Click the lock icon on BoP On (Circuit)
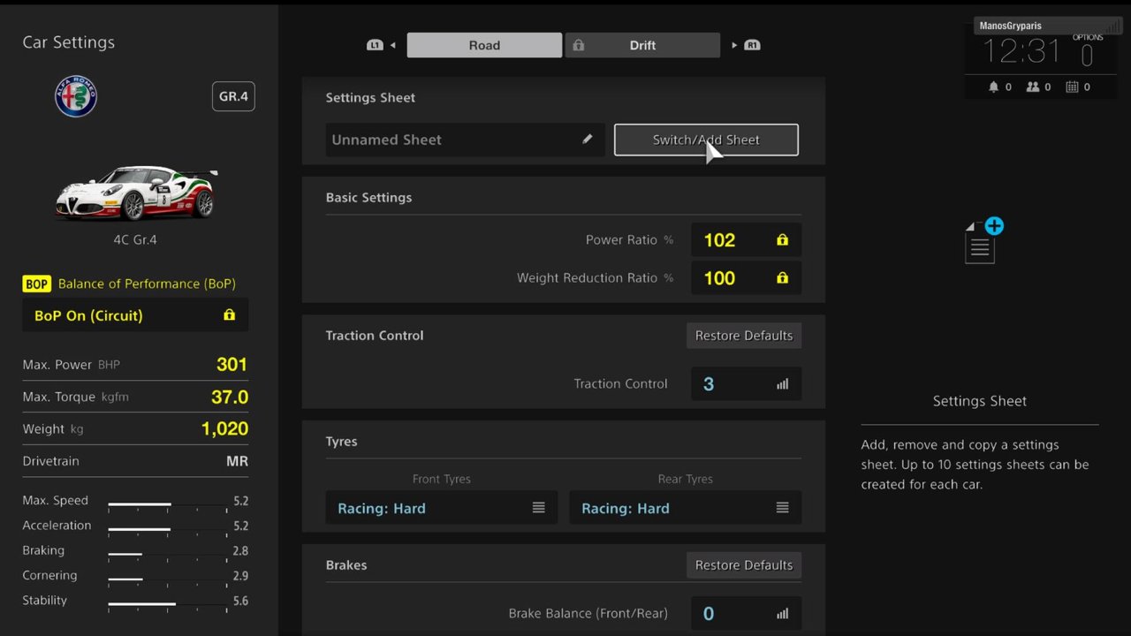The width and height of the screenshot is (1131, 636). [230, 315]
